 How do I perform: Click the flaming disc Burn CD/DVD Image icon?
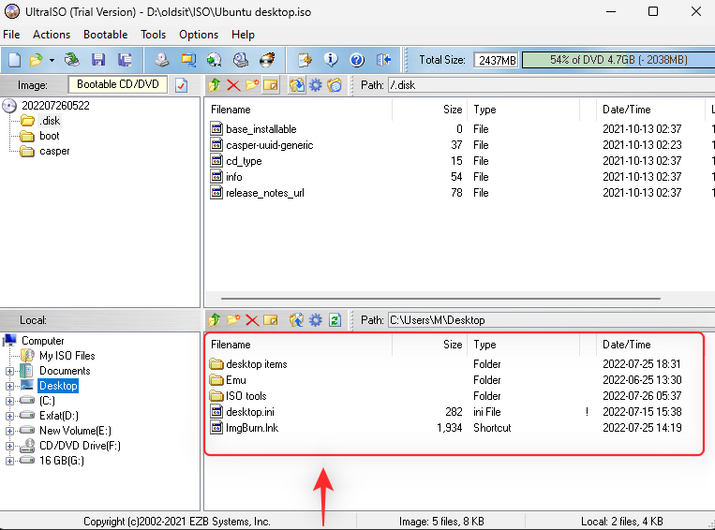tap(267, 60)
